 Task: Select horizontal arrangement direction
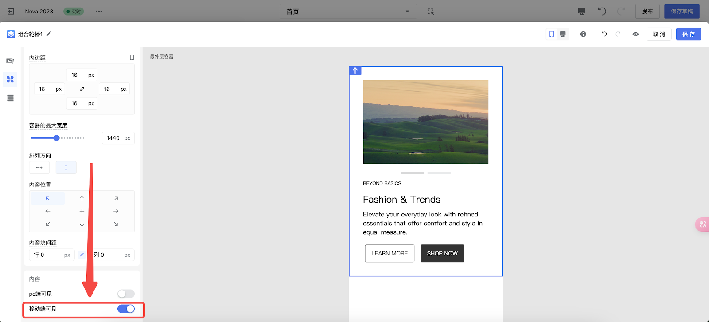(39, 167)
